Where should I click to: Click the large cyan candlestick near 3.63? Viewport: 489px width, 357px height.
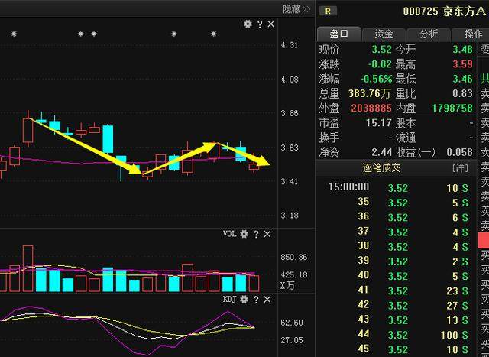(x=108, y=139)
